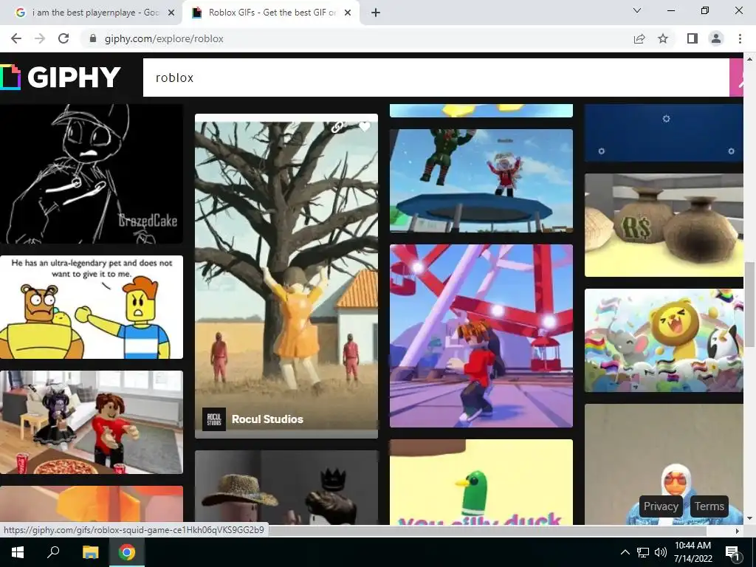The height and width of the screenshot is (567, 756).
Task: Click the vertical page scrollbar thumb
Action: (x=750, y=304)
